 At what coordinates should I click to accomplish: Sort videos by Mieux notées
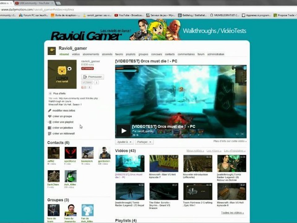point(195,151)
